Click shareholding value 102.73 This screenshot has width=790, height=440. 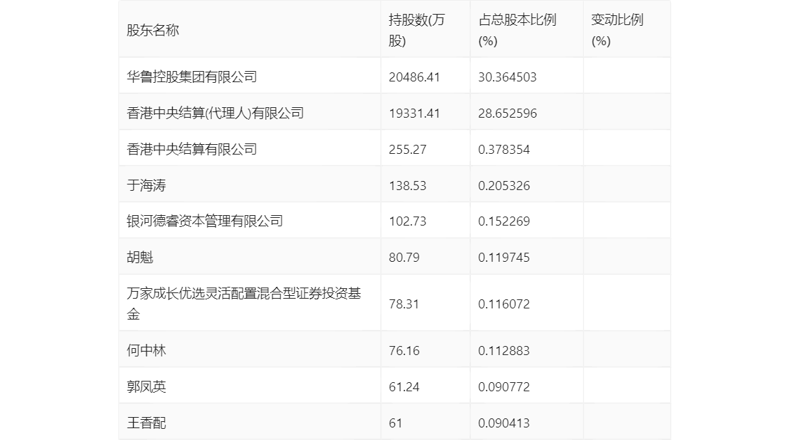click(x=408, y=221)
